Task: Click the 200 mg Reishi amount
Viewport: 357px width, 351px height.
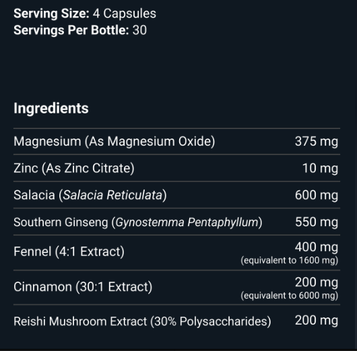Action: (317, 321)
